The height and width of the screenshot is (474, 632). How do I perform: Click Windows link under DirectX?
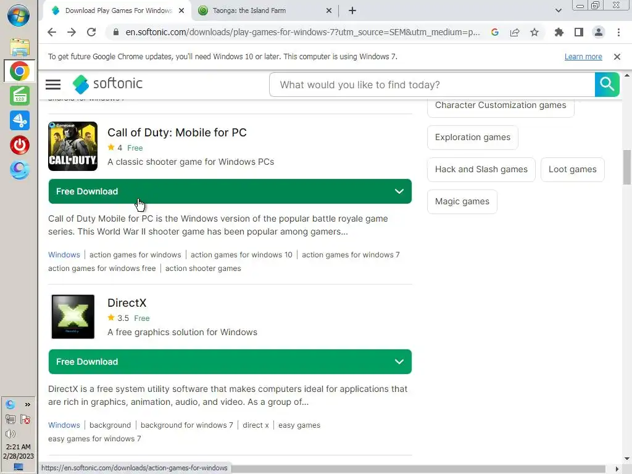pos(64,425)
